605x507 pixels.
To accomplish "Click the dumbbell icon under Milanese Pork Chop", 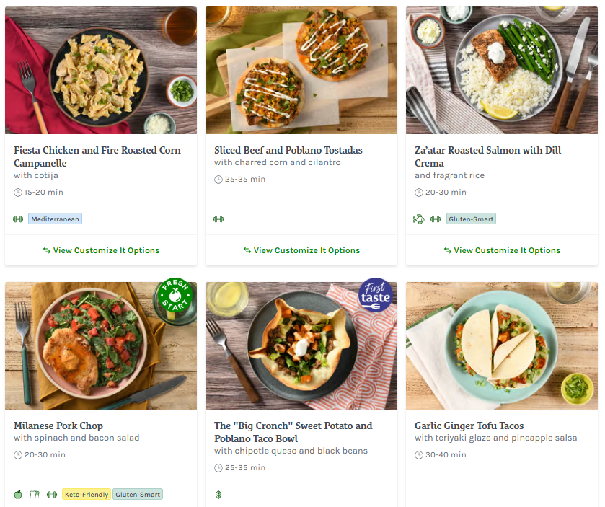I will click(51, 494).
